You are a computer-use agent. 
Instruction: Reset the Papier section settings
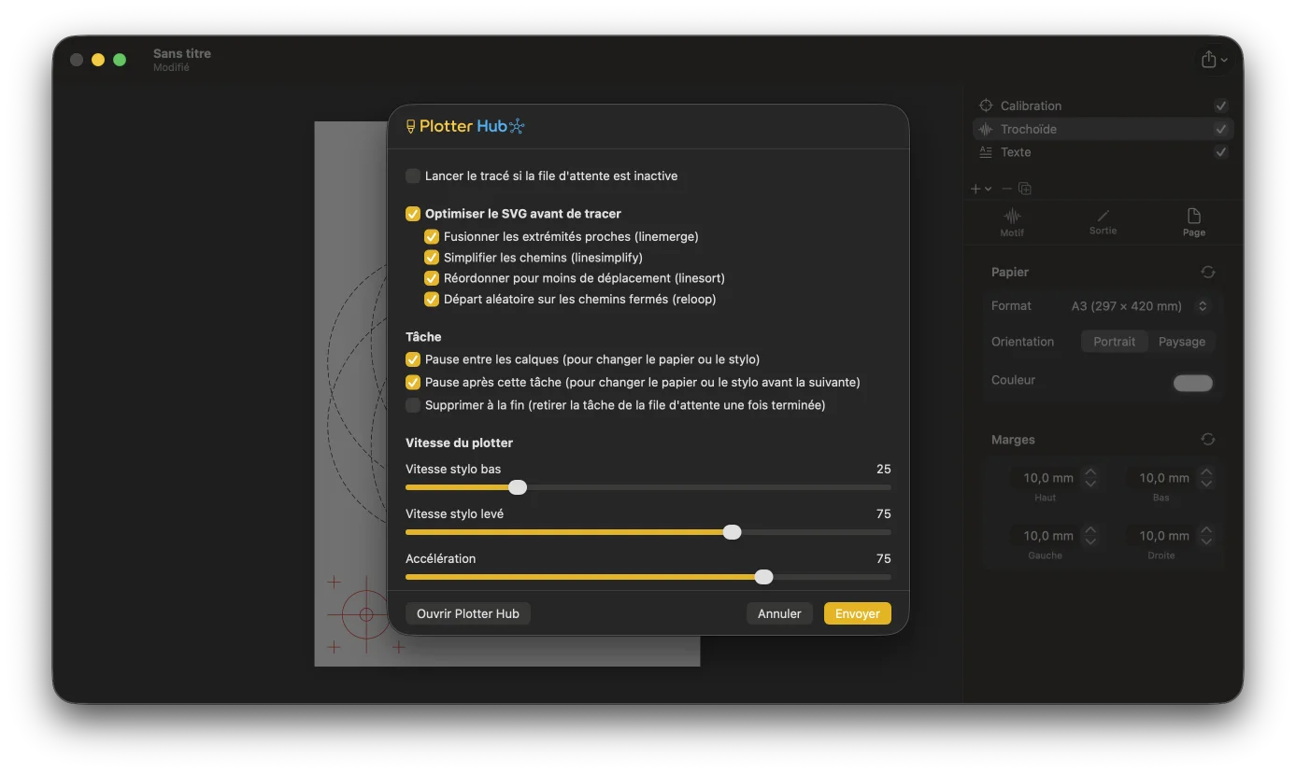(1208, 272)
